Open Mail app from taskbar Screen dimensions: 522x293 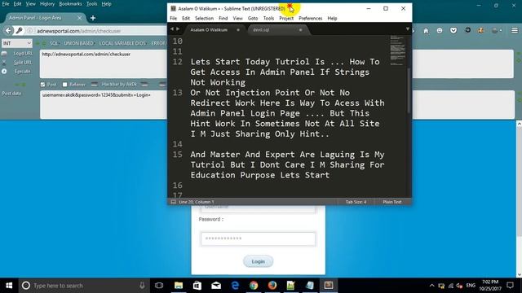point(216,286)
